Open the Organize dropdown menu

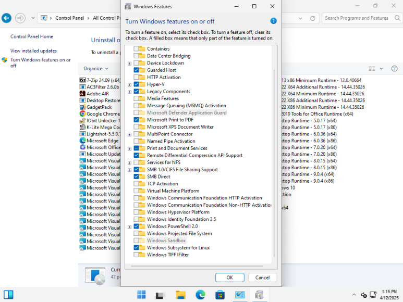(96, 69)
